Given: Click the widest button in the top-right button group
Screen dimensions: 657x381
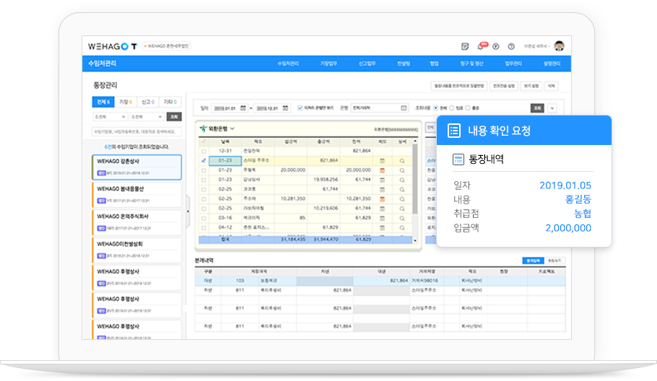Looking at the screenshot, I should coord(459,86).
